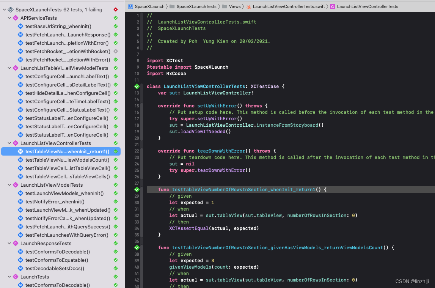Viewport: 435px width, 288px height.
Task: Click the success indicator next to testTableViewNu...whenInit_return1()
Action: (116, 151)
